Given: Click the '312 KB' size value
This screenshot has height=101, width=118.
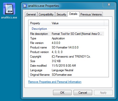Looking at the screenshot, I should coord(56,61).
